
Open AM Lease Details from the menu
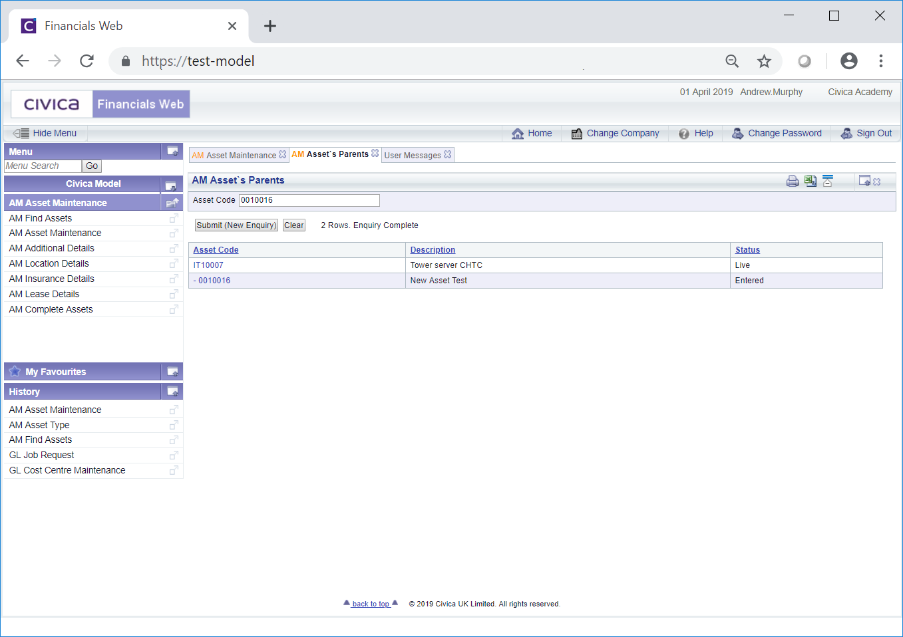pos(44,294)
